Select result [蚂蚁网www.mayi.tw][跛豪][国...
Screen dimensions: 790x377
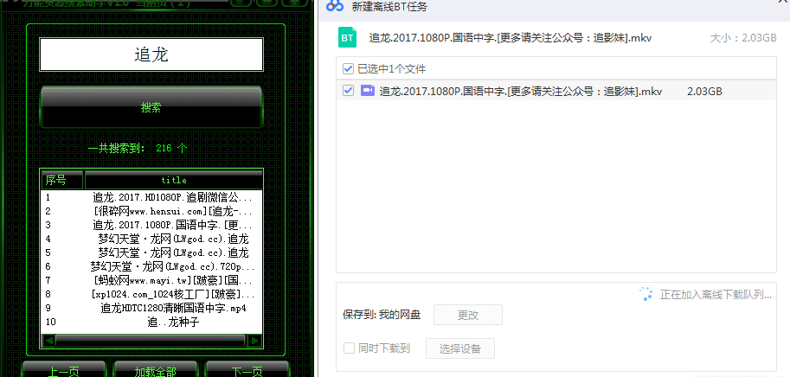point(151,280)
